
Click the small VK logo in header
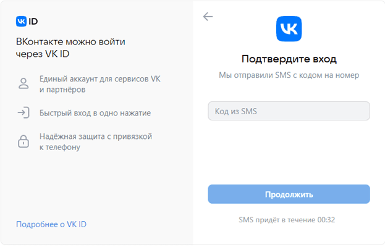click(22, 21)
